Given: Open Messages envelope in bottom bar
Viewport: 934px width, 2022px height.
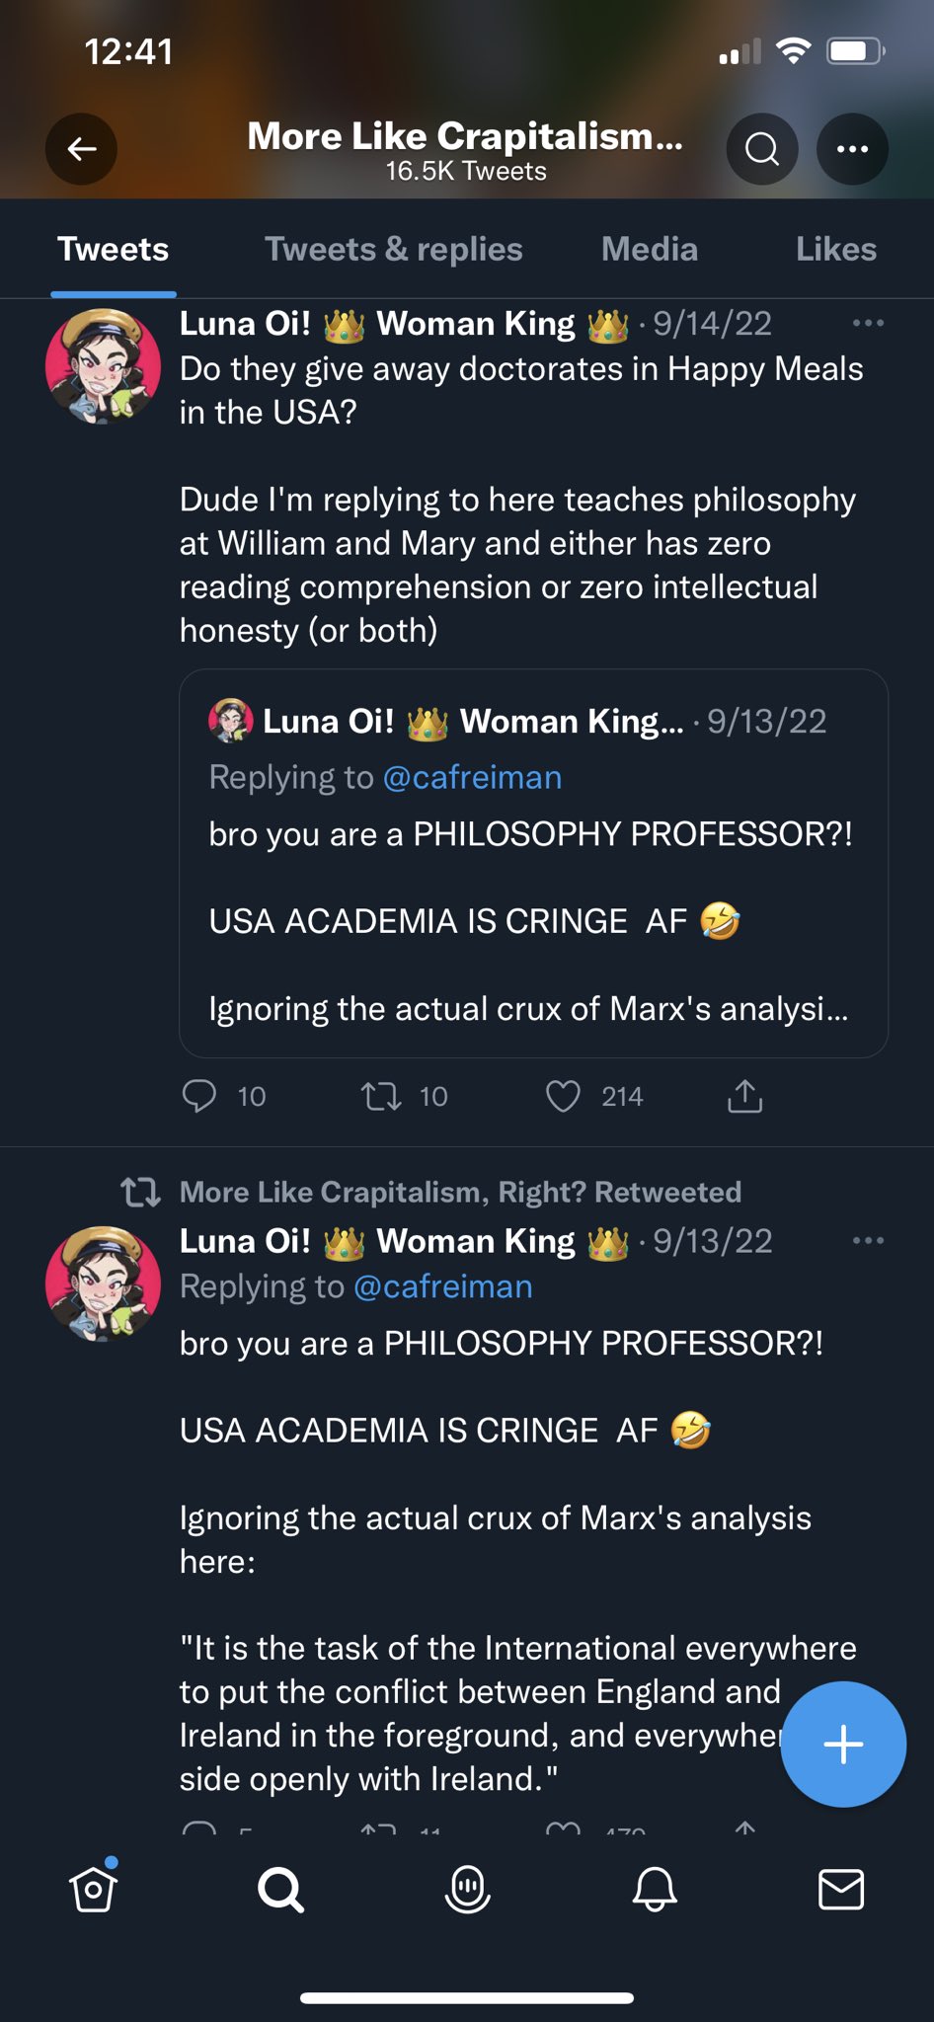Looking at the screenshot, I should pyautogui.click(x=841, y=1889).
